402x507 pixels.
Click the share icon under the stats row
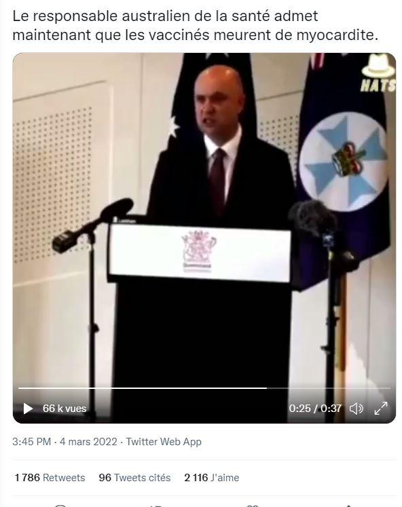click(348, 505)
